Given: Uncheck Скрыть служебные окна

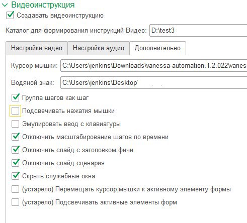Looking at the screenshot, I should tap(15, 176).
